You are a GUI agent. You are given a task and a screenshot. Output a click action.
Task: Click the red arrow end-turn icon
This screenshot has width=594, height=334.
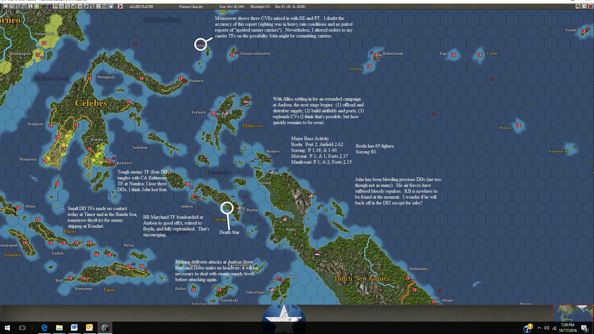tap(120, 6)
